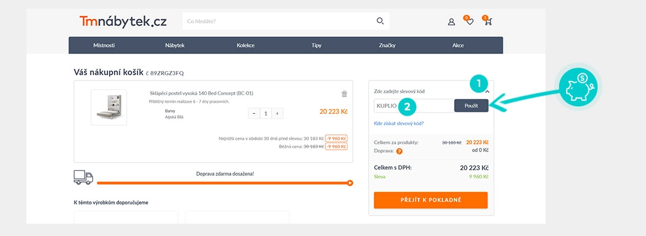Open the Značky menu
This screenshot has width=646, height=236.
pos(387,45)
